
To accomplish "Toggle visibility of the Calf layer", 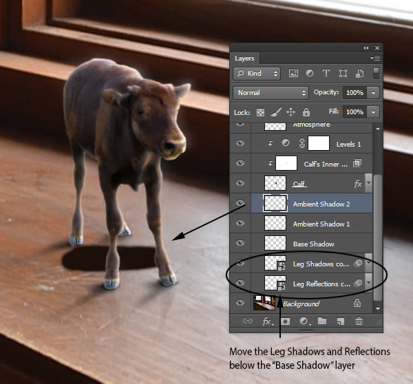I will click(240, 183).
